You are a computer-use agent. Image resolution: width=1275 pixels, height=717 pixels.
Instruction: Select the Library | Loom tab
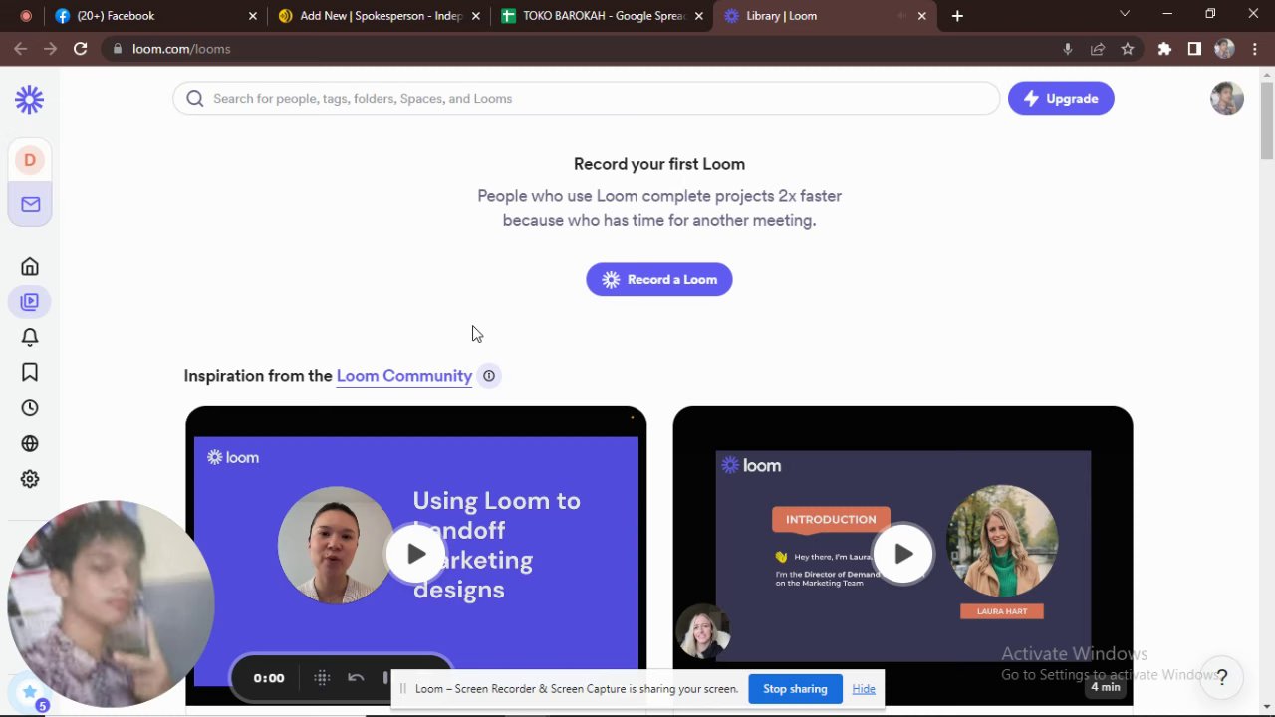pyautogui.click(x=824, y=16)
